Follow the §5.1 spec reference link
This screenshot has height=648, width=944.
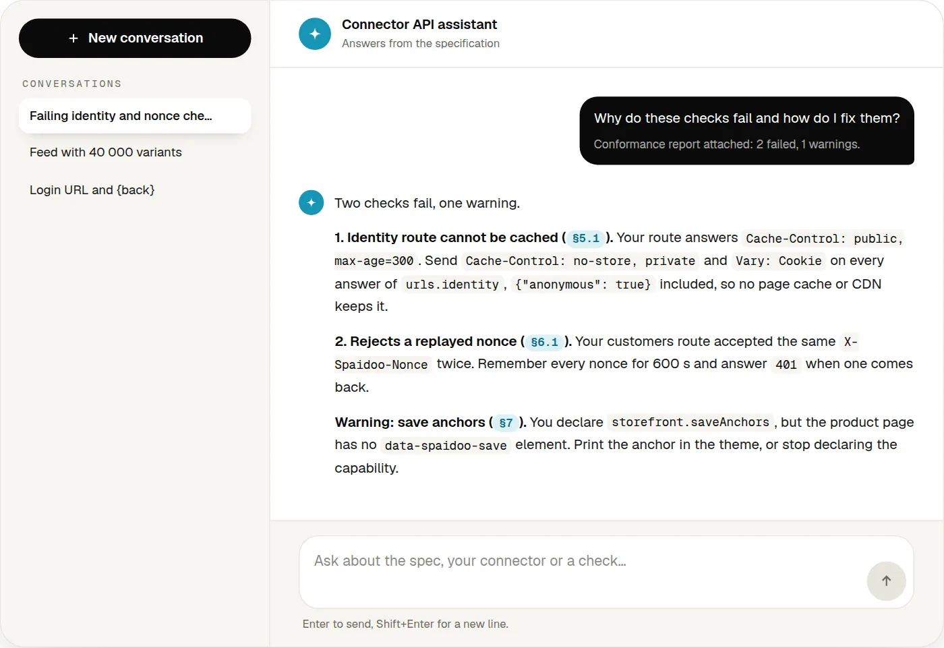click(x=585, y=238)
